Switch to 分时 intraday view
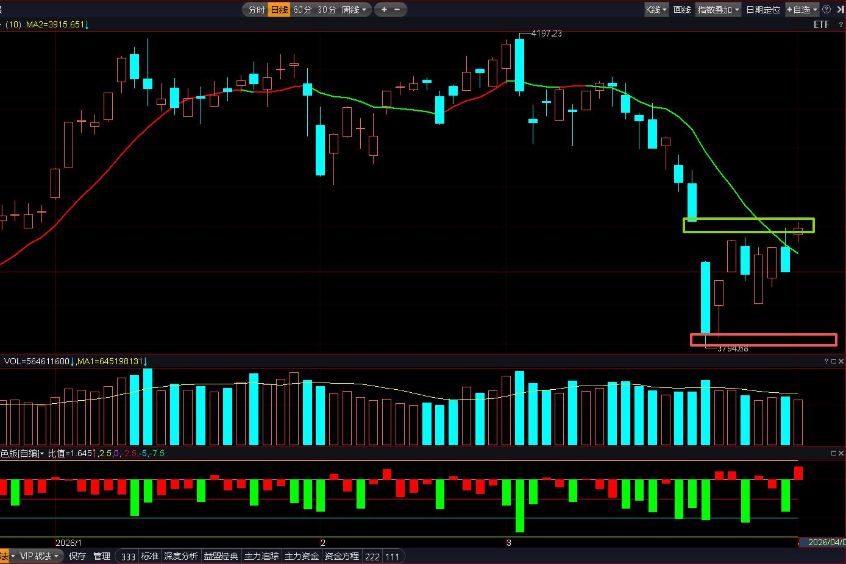846x564 pixels. point(257,10)
